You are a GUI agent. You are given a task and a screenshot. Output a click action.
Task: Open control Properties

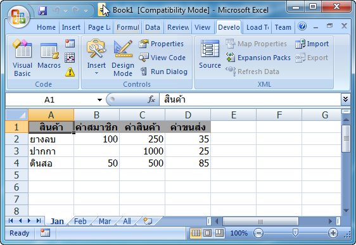pos(161,44)
